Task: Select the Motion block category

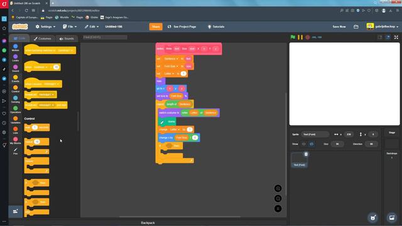Action: click(x=15, y=48)
